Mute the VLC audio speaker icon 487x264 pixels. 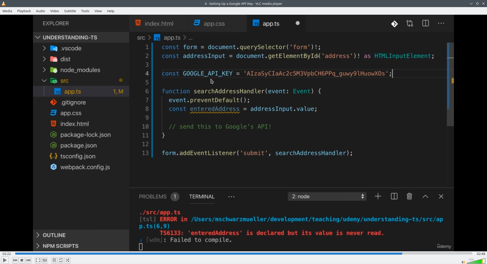coord(463,262)
